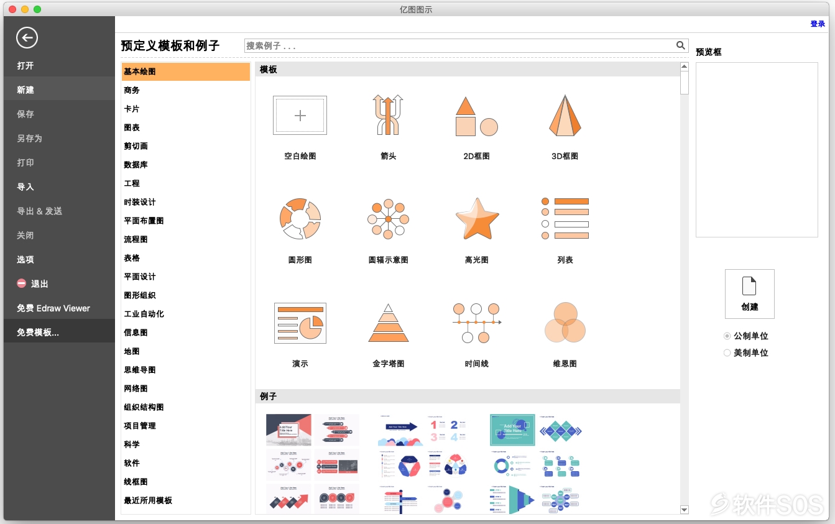Select the 公制单位 metric radio button

click(727, 336)
